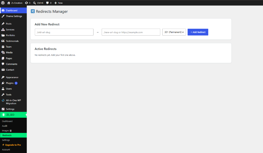This screenshot has height=153, width=263.
Task: Click the Contact envelope icon
Action: coord(3,70)
